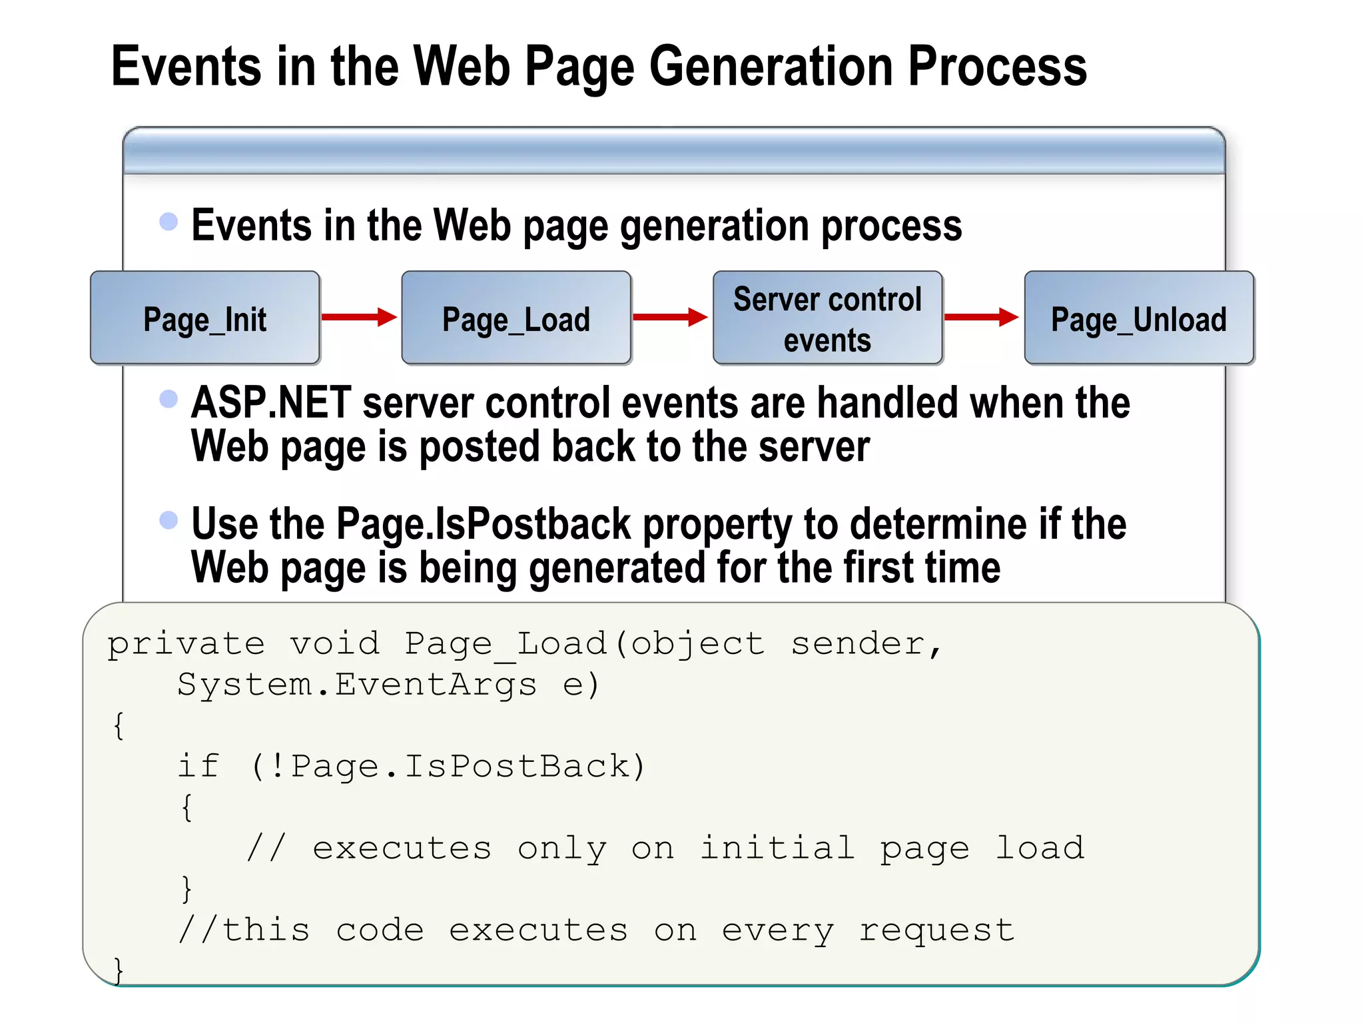
Task: Click the arrow between Page_Init and Page_Load
Action: 359,317
